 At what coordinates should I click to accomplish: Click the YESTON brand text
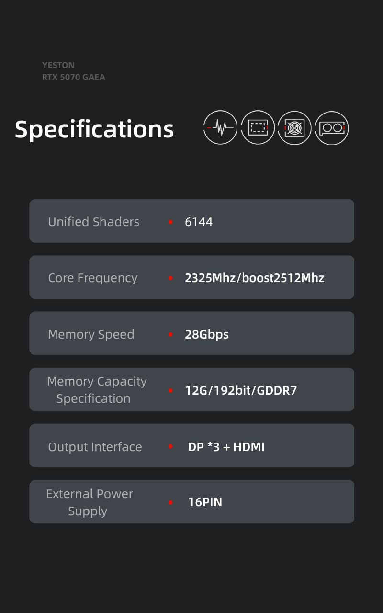(58, 65)
